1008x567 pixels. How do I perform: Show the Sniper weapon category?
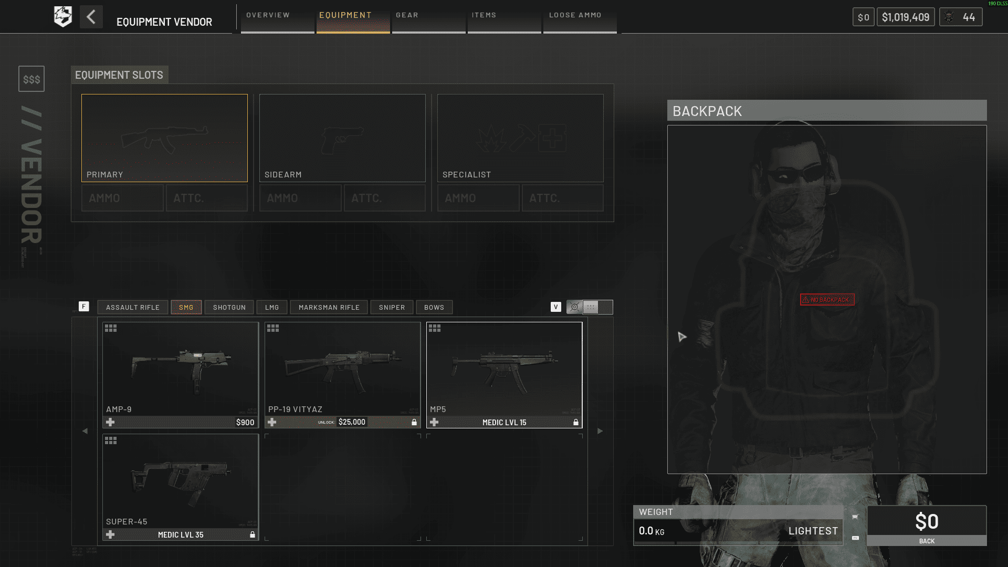point(392,307)
